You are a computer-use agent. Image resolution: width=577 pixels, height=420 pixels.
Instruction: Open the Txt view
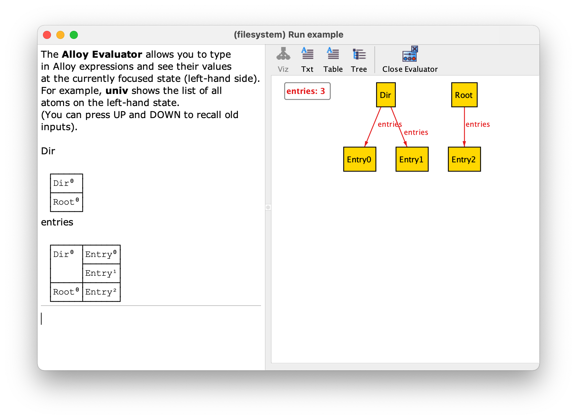pos(307,60)
